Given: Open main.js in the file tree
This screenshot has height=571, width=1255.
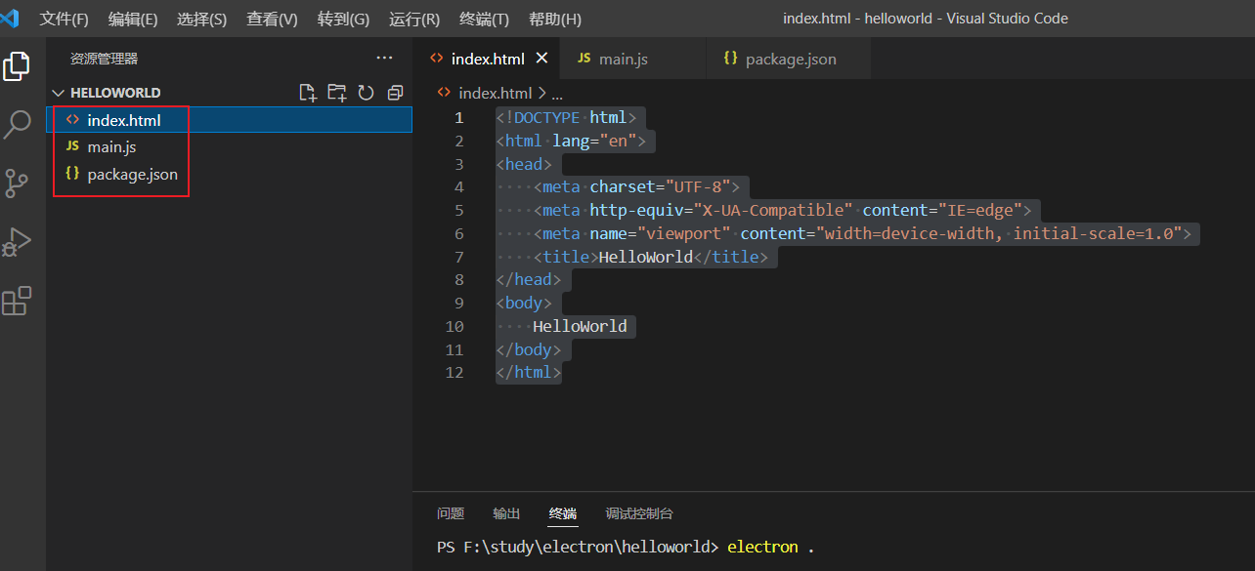Looking at the screenshot, I should [230, 146].
